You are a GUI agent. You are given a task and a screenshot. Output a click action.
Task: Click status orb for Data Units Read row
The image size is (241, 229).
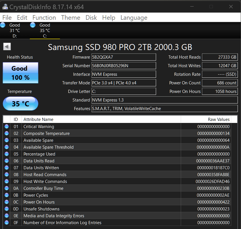tap(7, 161)
